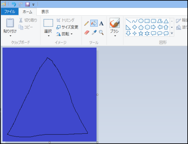188x144 pixels.
Task: Choose the Triangle shape
Action: coord(166,21)
